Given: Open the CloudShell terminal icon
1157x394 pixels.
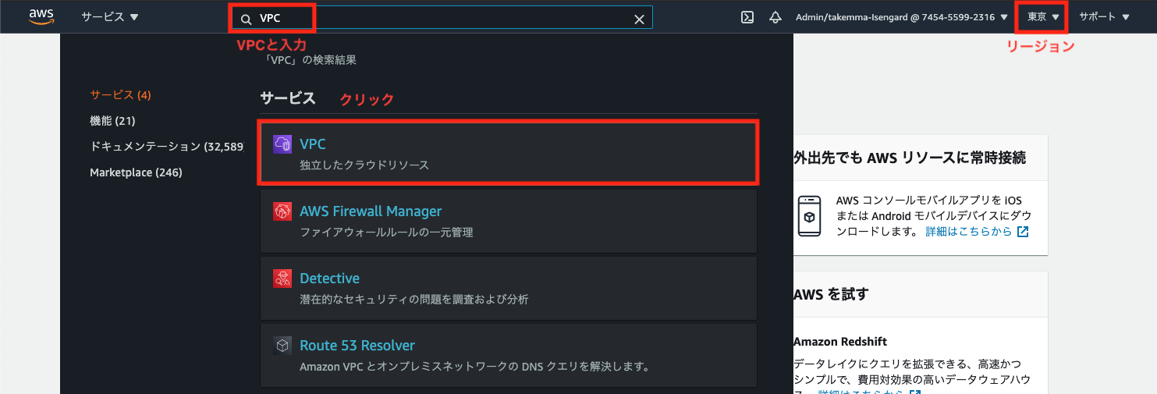Looking at the screenshot, I should coord(747,17).
